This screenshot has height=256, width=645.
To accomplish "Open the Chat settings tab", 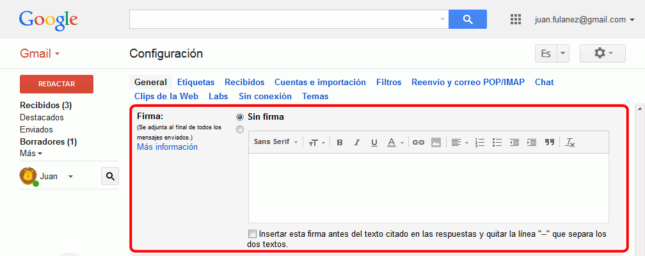I will pos(544,83).
